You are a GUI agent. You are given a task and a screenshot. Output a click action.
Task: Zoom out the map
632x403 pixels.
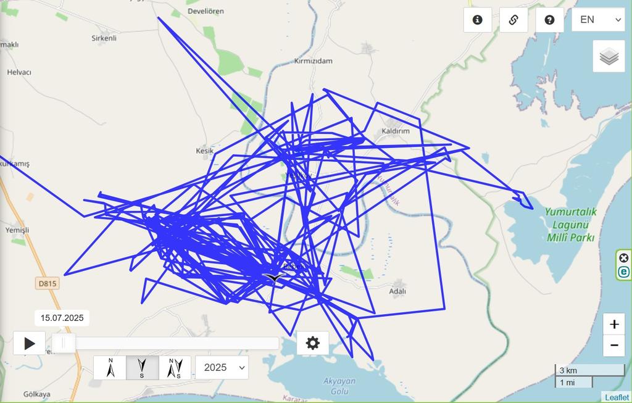(x=614, y=346)
